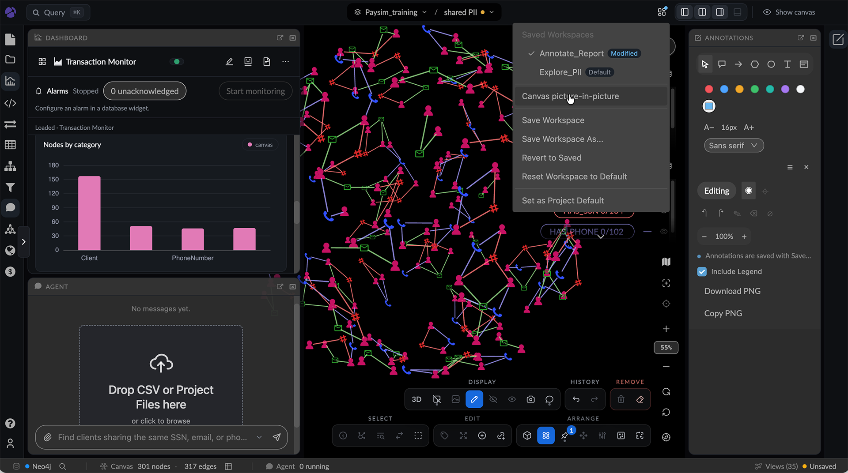Viewport: 848px width, 473px height.
Task: Click the minimap icon on canvas
Action: tap(666, 262)
